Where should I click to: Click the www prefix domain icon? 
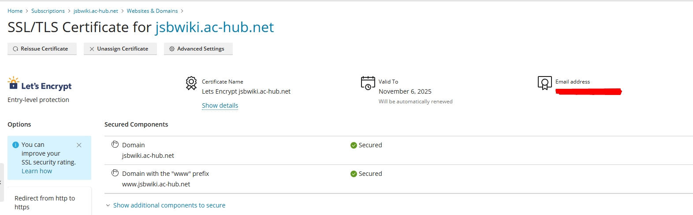coord(115,173)
